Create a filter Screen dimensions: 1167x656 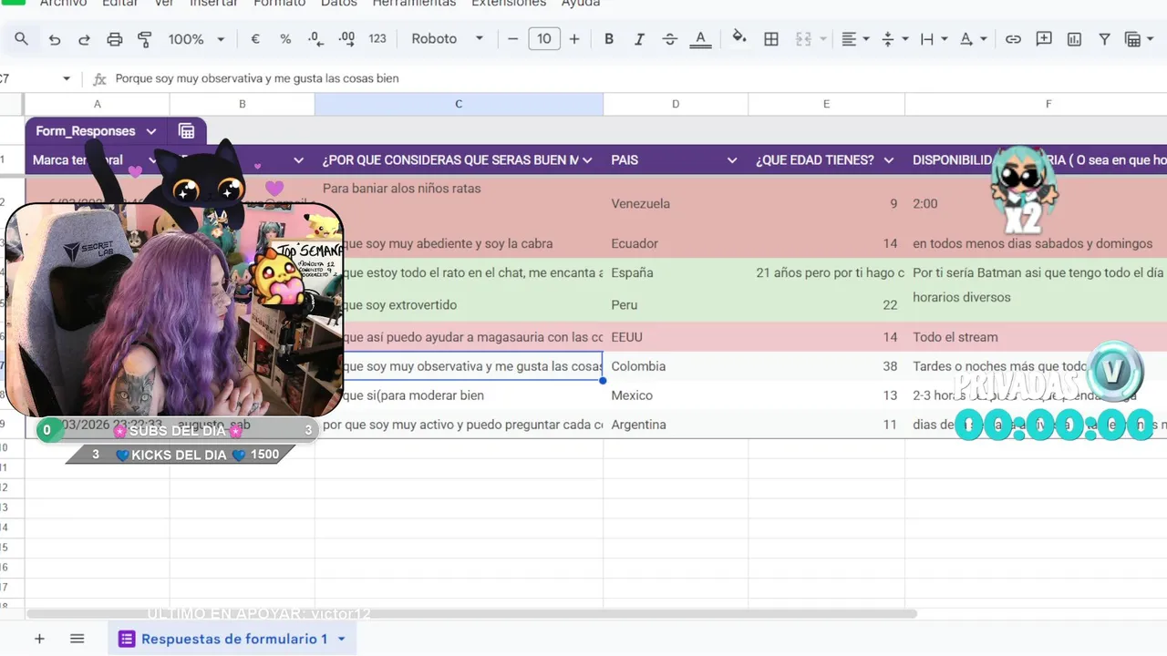tap(1104, 39)
